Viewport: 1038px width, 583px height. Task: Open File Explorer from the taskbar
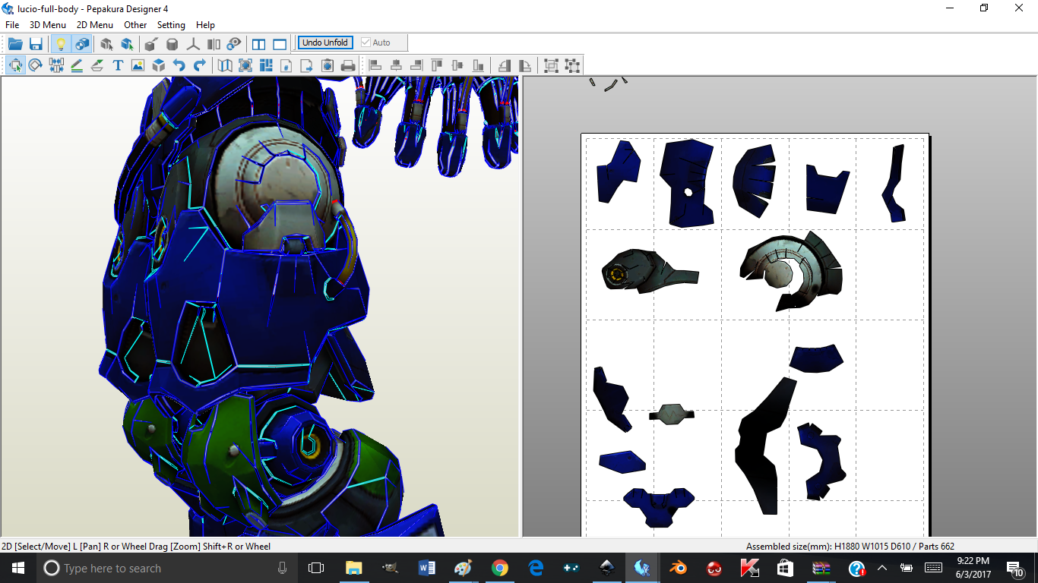353,568
